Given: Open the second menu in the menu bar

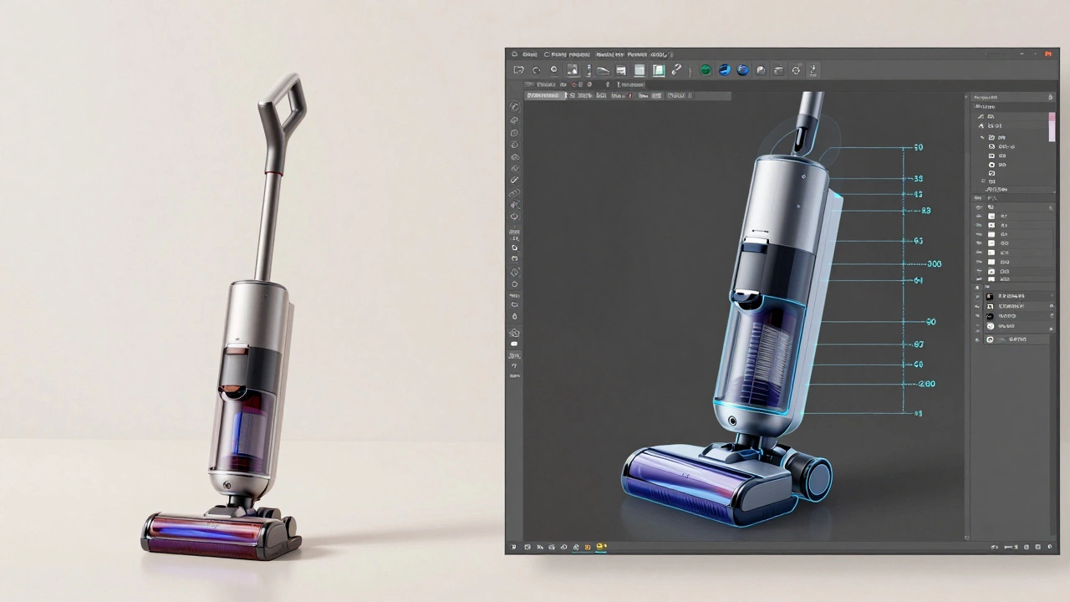Looking at the screenshot, I should point(568,54).
